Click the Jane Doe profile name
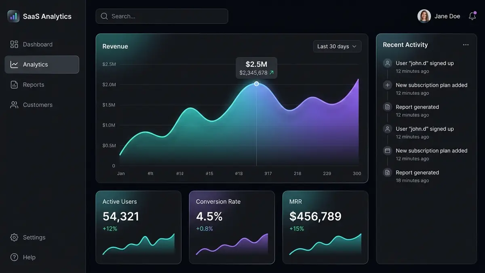 pyautogui.click(x=447, y=16)
